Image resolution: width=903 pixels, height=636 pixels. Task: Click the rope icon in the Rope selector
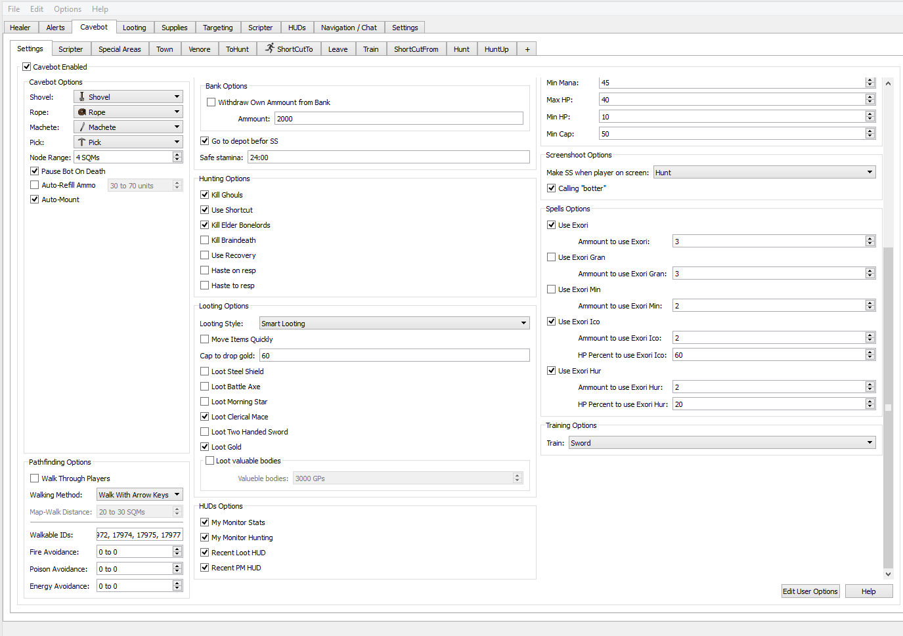pyautogui.click(x=82, y=112)
